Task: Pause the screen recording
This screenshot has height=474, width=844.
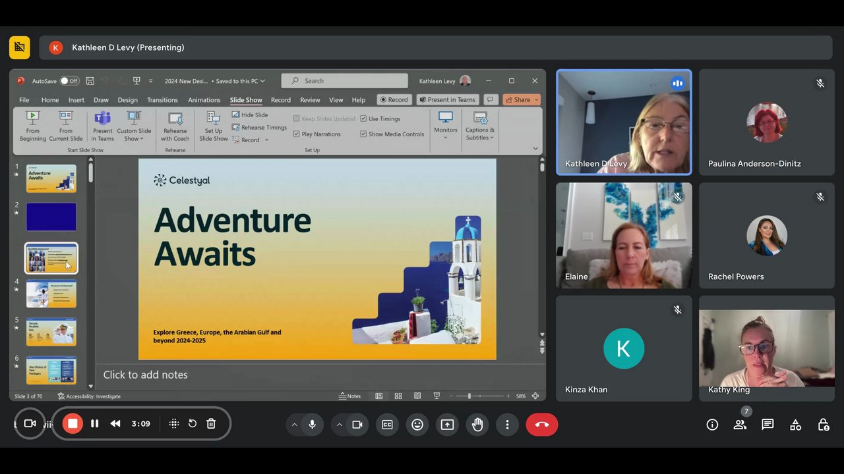Action: coord(94,423)
